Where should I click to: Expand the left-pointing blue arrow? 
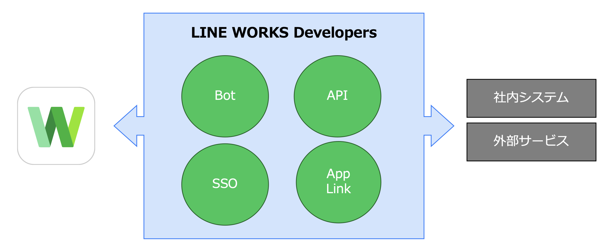128,126
